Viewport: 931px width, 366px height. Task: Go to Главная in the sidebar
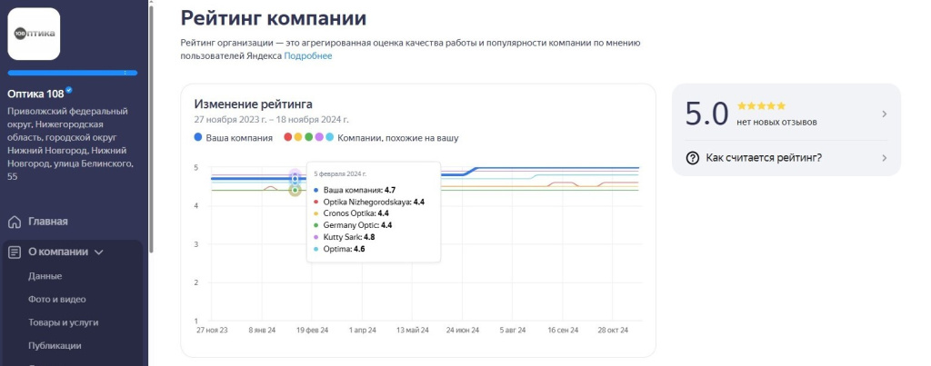point(48,222)
